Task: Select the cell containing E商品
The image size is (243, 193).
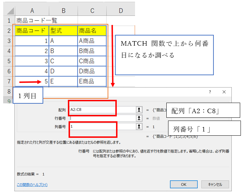Action: point(92,82)
